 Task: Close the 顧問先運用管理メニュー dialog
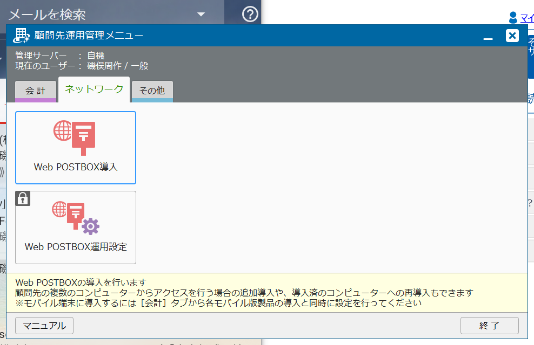[512, 36]
